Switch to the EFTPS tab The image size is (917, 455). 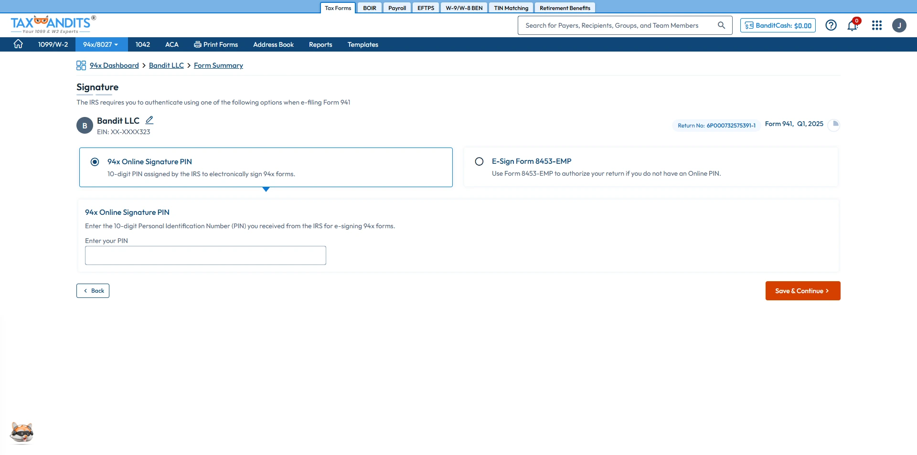click(426, 8)
